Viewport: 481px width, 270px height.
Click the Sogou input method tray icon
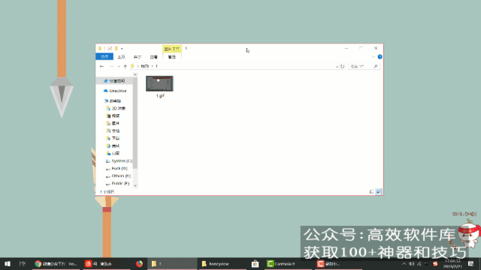(435, 263)
